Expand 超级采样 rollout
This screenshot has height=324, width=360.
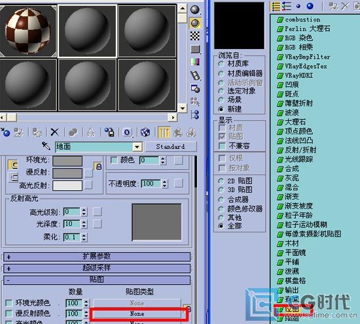click(x=97, y=268)
